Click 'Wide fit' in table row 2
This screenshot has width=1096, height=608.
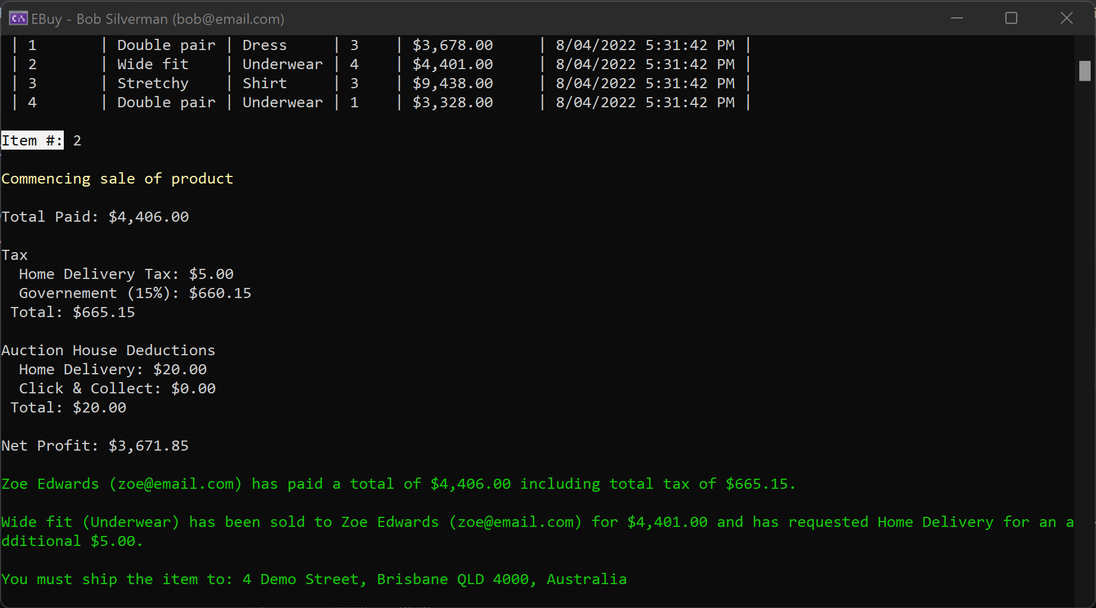click(x=153, y=64)
